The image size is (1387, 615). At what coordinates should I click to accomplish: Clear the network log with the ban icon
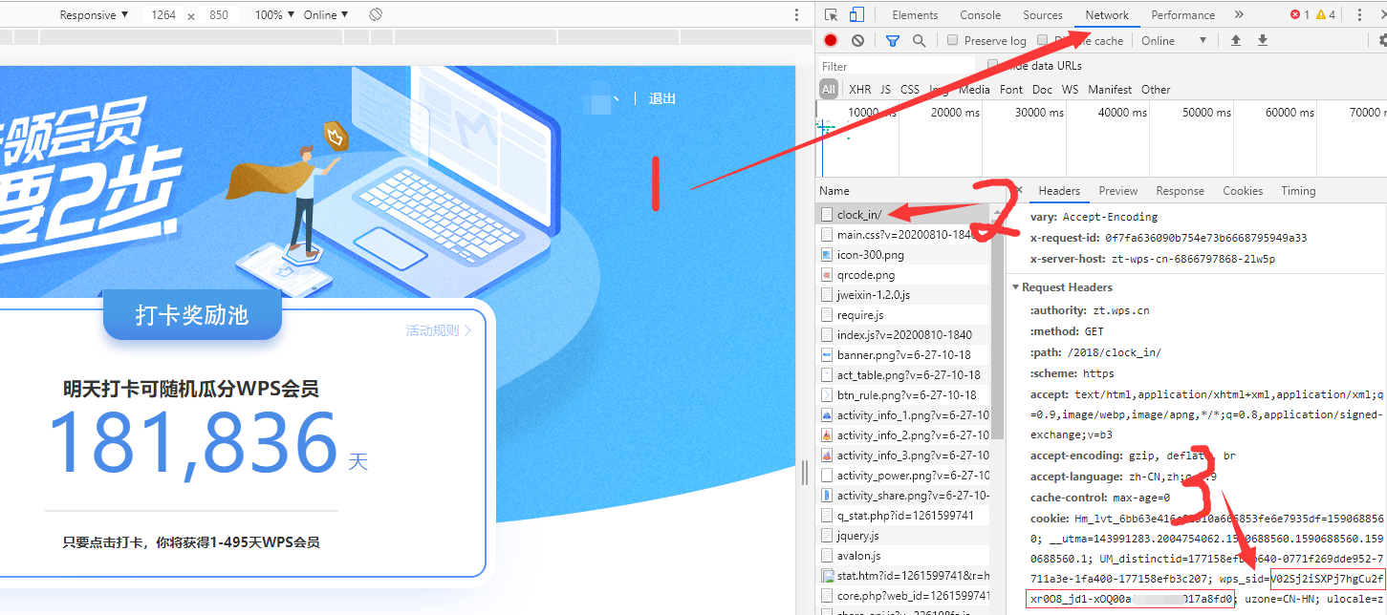[x=857, y=40]
